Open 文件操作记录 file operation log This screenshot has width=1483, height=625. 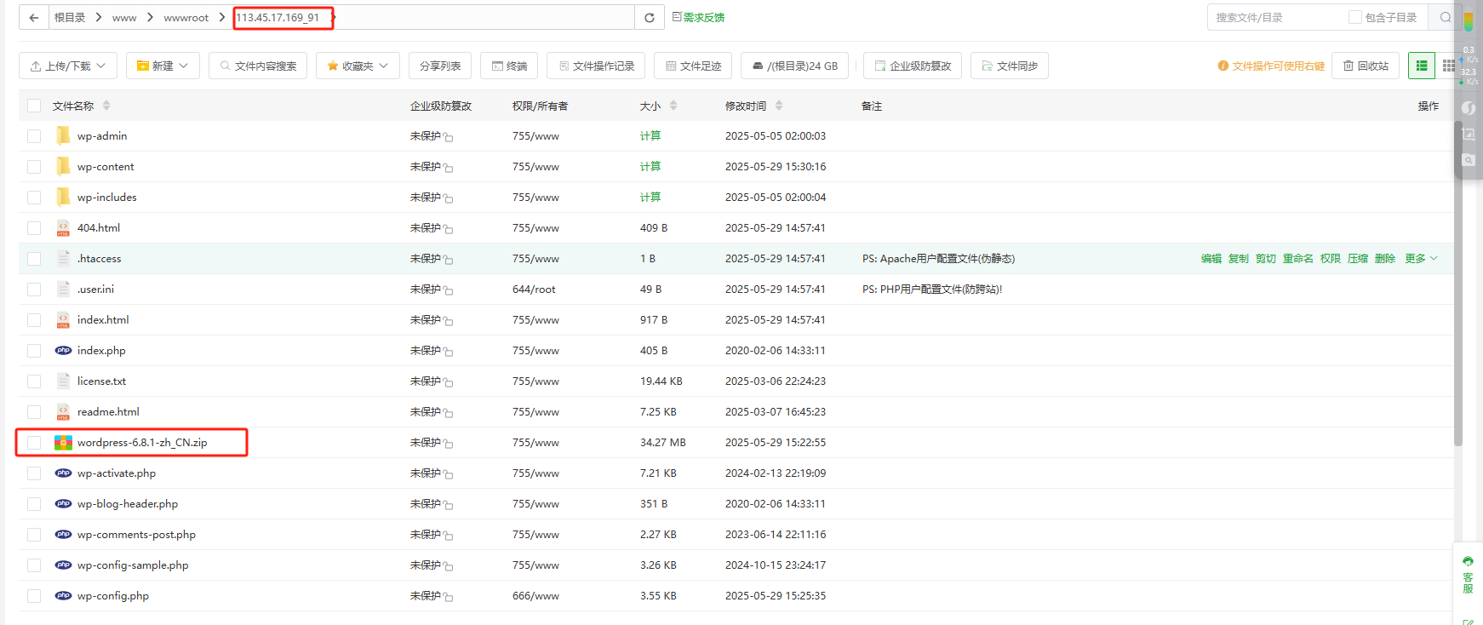[595, 66]
